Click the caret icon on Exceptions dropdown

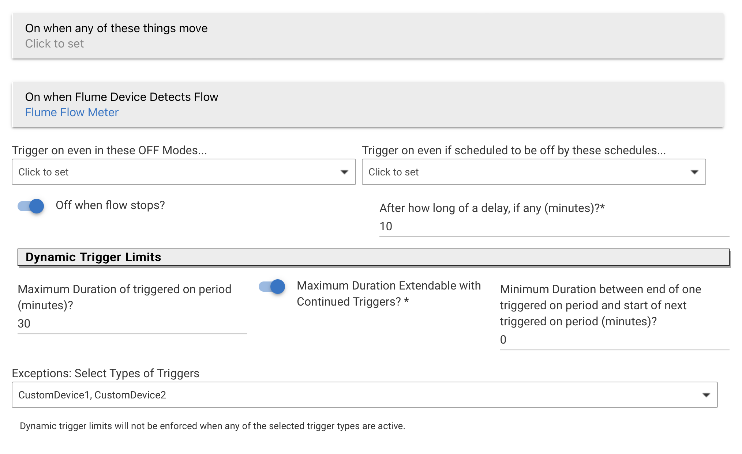[706, 395]
